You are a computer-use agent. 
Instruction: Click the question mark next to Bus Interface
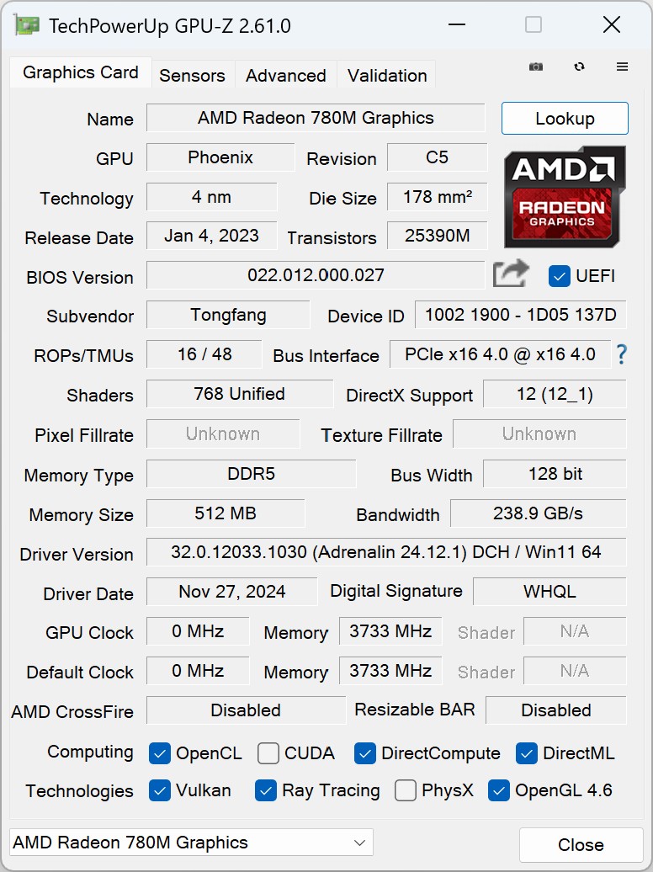622,355
